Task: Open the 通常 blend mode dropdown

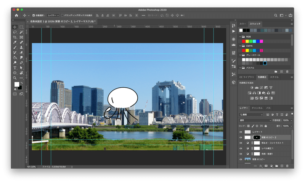Action: pos(255,120)
